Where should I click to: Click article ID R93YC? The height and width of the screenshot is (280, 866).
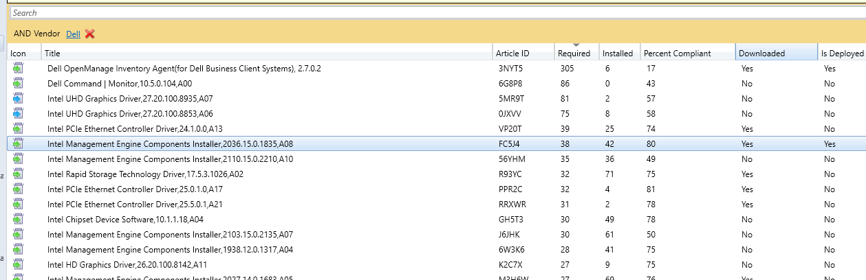coord(510,174)
